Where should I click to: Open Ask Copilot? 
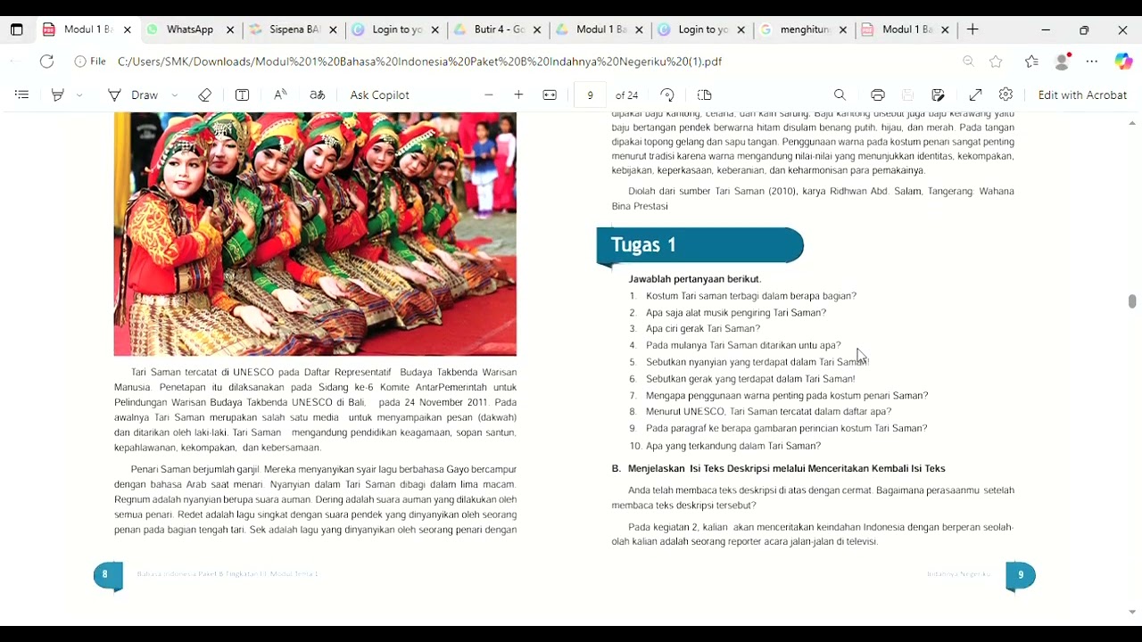click(379, 95)
